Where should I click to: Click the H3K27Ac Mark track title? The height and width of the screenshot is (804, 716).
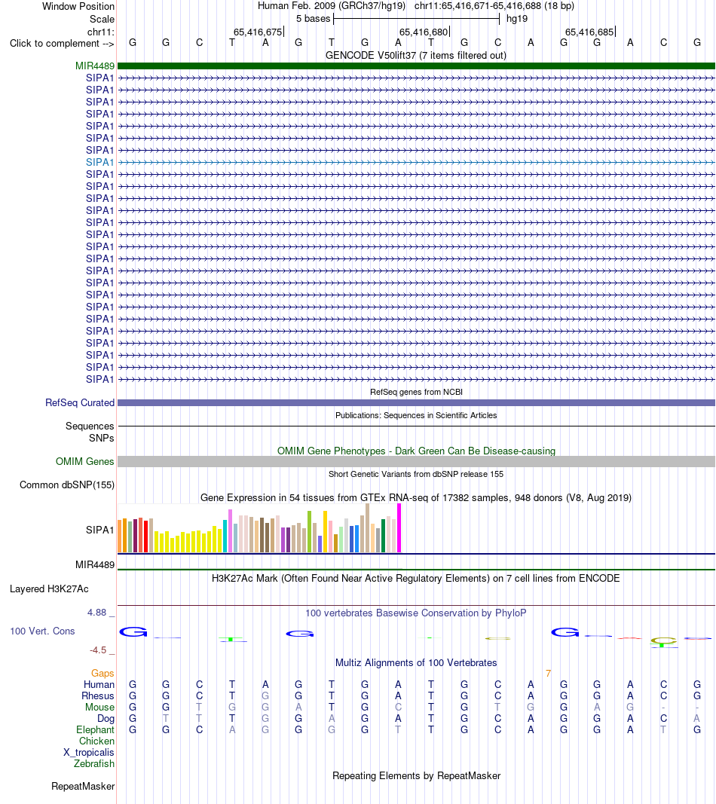[416, 579]
